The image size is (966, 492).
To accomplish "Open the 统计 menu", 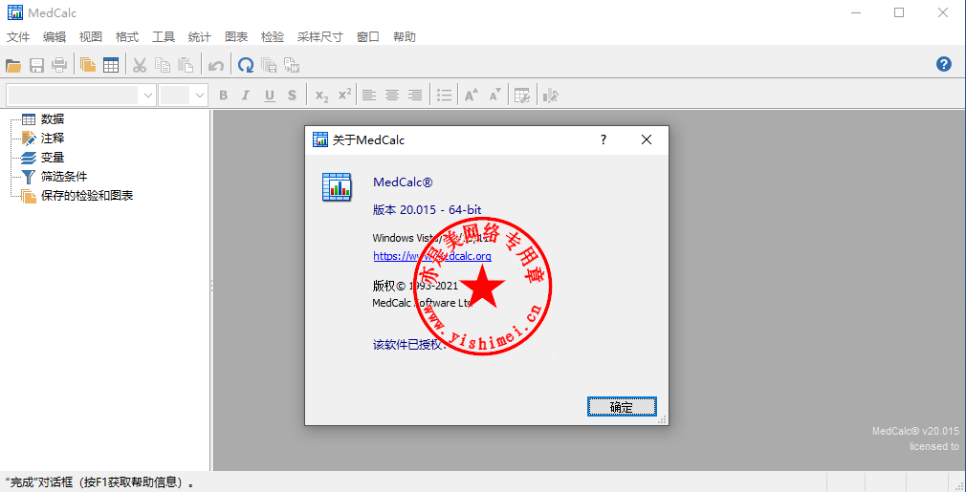I will click(200, 37).
